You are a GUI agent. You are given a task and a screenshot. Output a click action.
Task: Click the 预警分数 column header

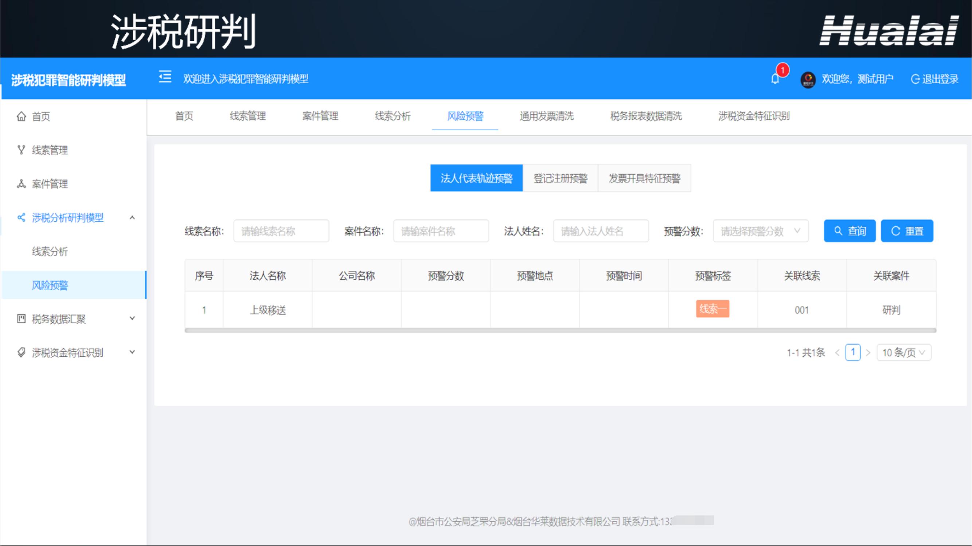(x=446, y=276)
